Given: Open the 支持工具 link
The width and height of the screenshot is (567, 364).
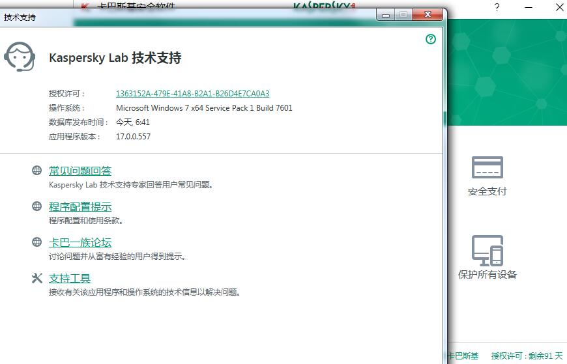Looking at the screenshot, I should point(70,278).
